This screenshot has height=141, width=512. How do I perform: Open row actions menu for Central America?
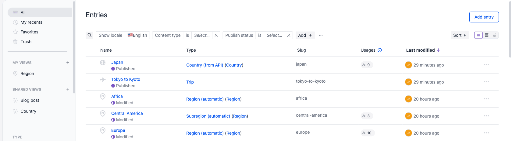pyautogui.click(x=486, y=116)
